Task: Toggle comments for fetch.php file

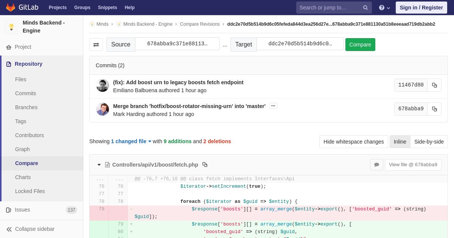Action: [x=376, y=165]
